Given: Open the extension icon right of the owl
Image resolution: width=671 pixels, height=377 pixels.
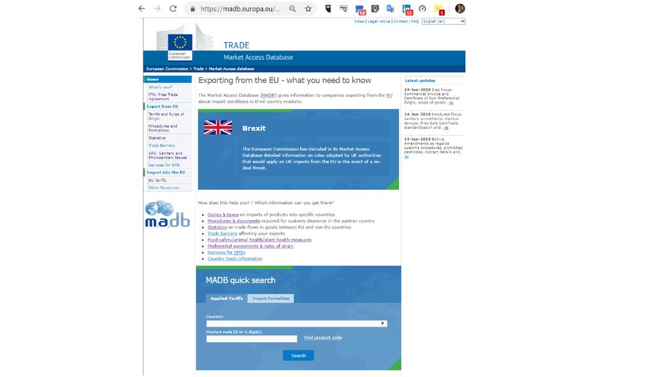Looking at the screenshot, I should (x=343, y=9).
